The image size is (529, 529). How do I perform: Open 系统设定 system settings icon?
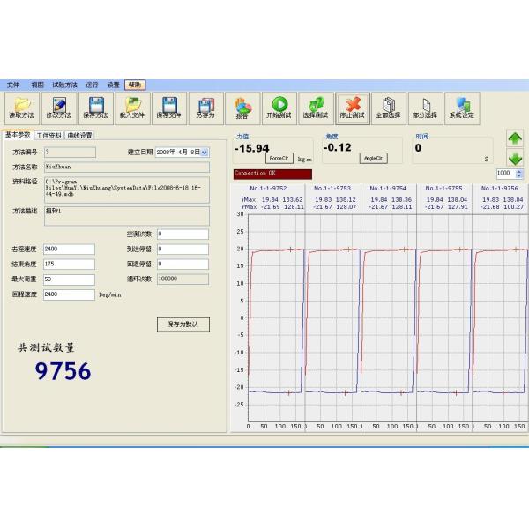pyautogui.click(x=462, y=108)
